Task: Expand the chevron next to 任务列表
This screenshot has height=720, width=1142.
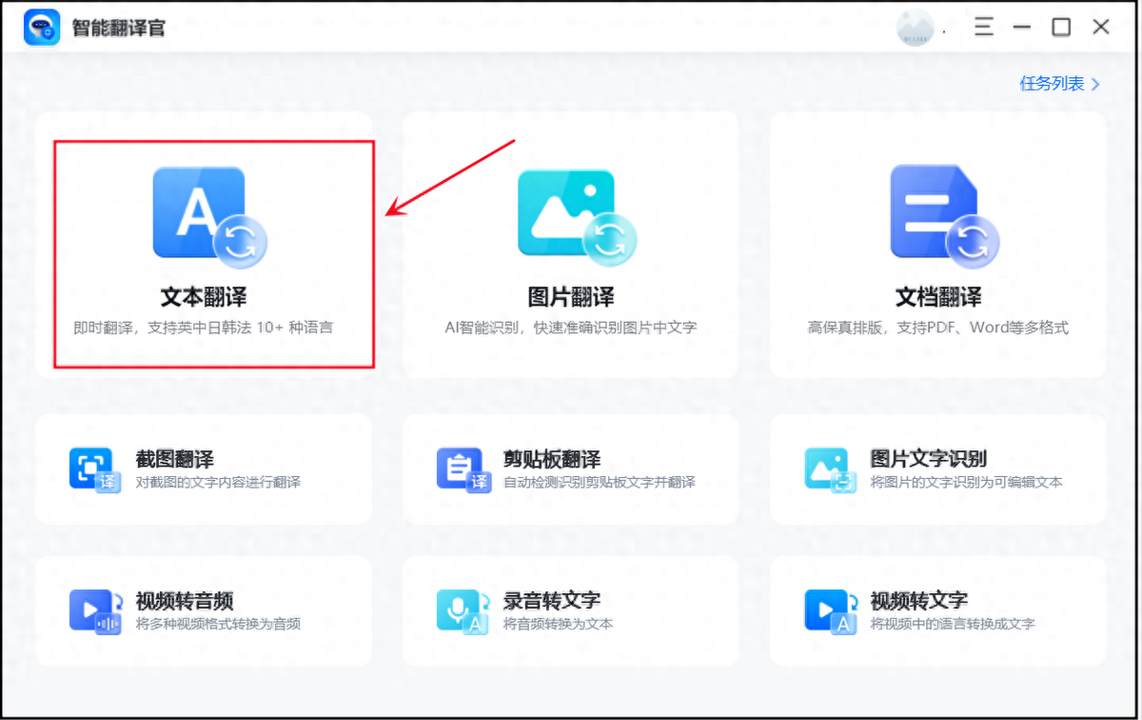Action: coord(1096,84)
